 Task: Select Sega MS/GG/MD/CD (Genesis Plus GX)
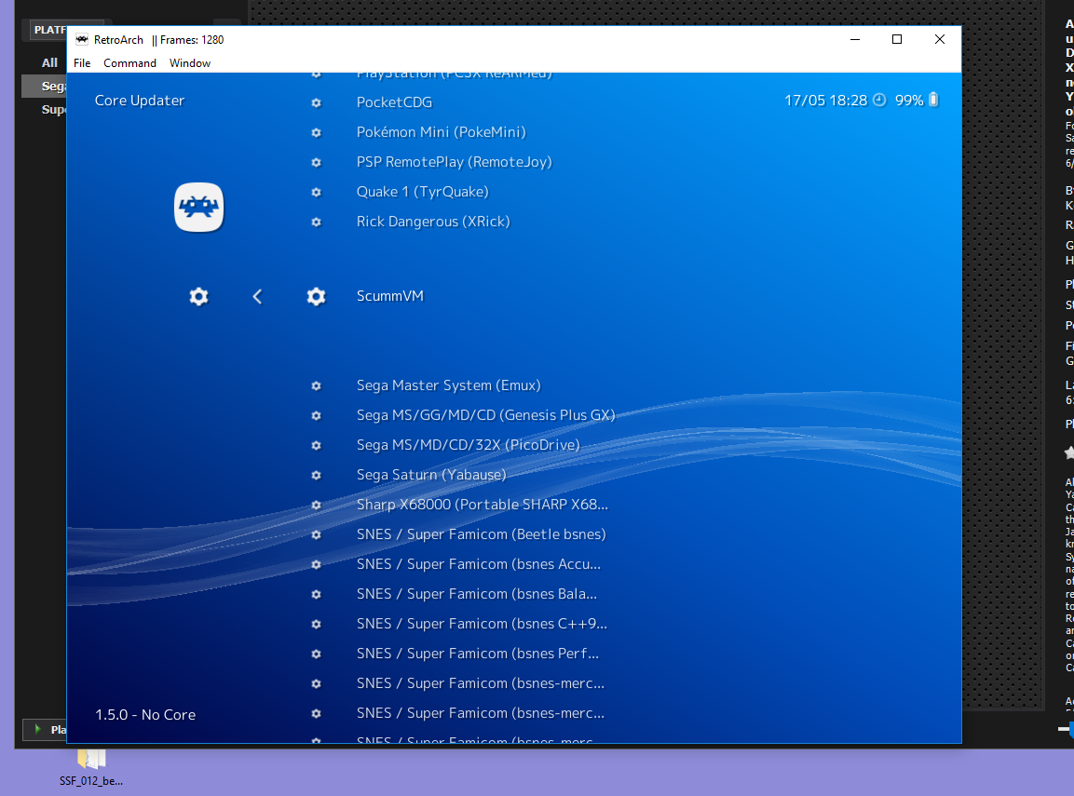(x=485, y=415)
